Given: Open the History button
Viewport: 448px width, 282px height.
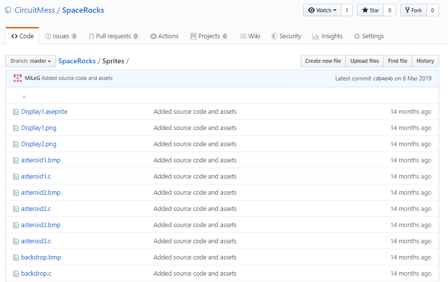Looking at the screenshot, I should tap(425, 61).
